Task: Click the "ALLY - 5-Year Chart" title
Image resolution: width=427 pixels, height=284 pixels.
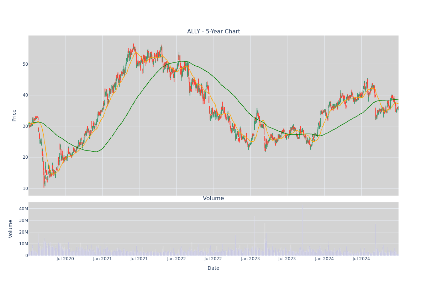Action: click(x=213, y=32)
